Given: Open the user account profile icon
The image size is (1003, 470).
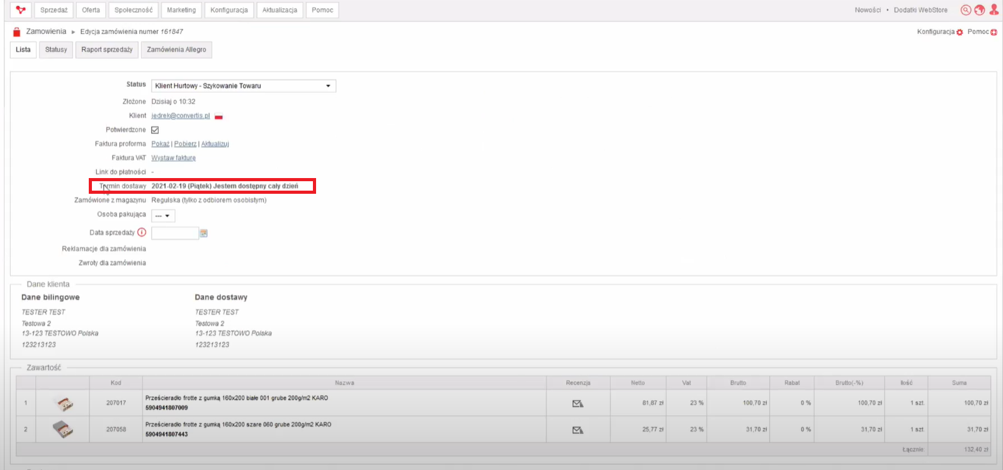Looking at the screenshot, I should [994, 10].
